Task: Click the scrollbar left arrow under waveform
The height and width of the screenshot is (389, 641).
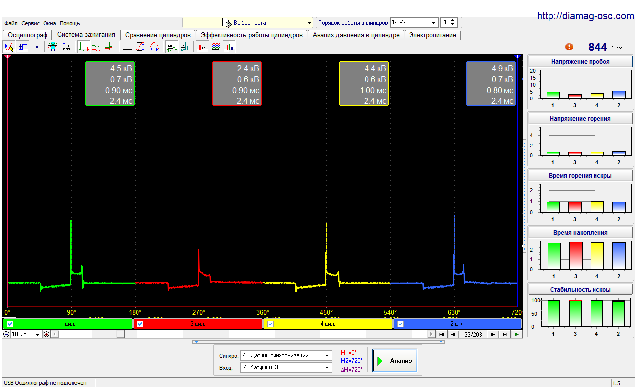Action: point(54,334)
